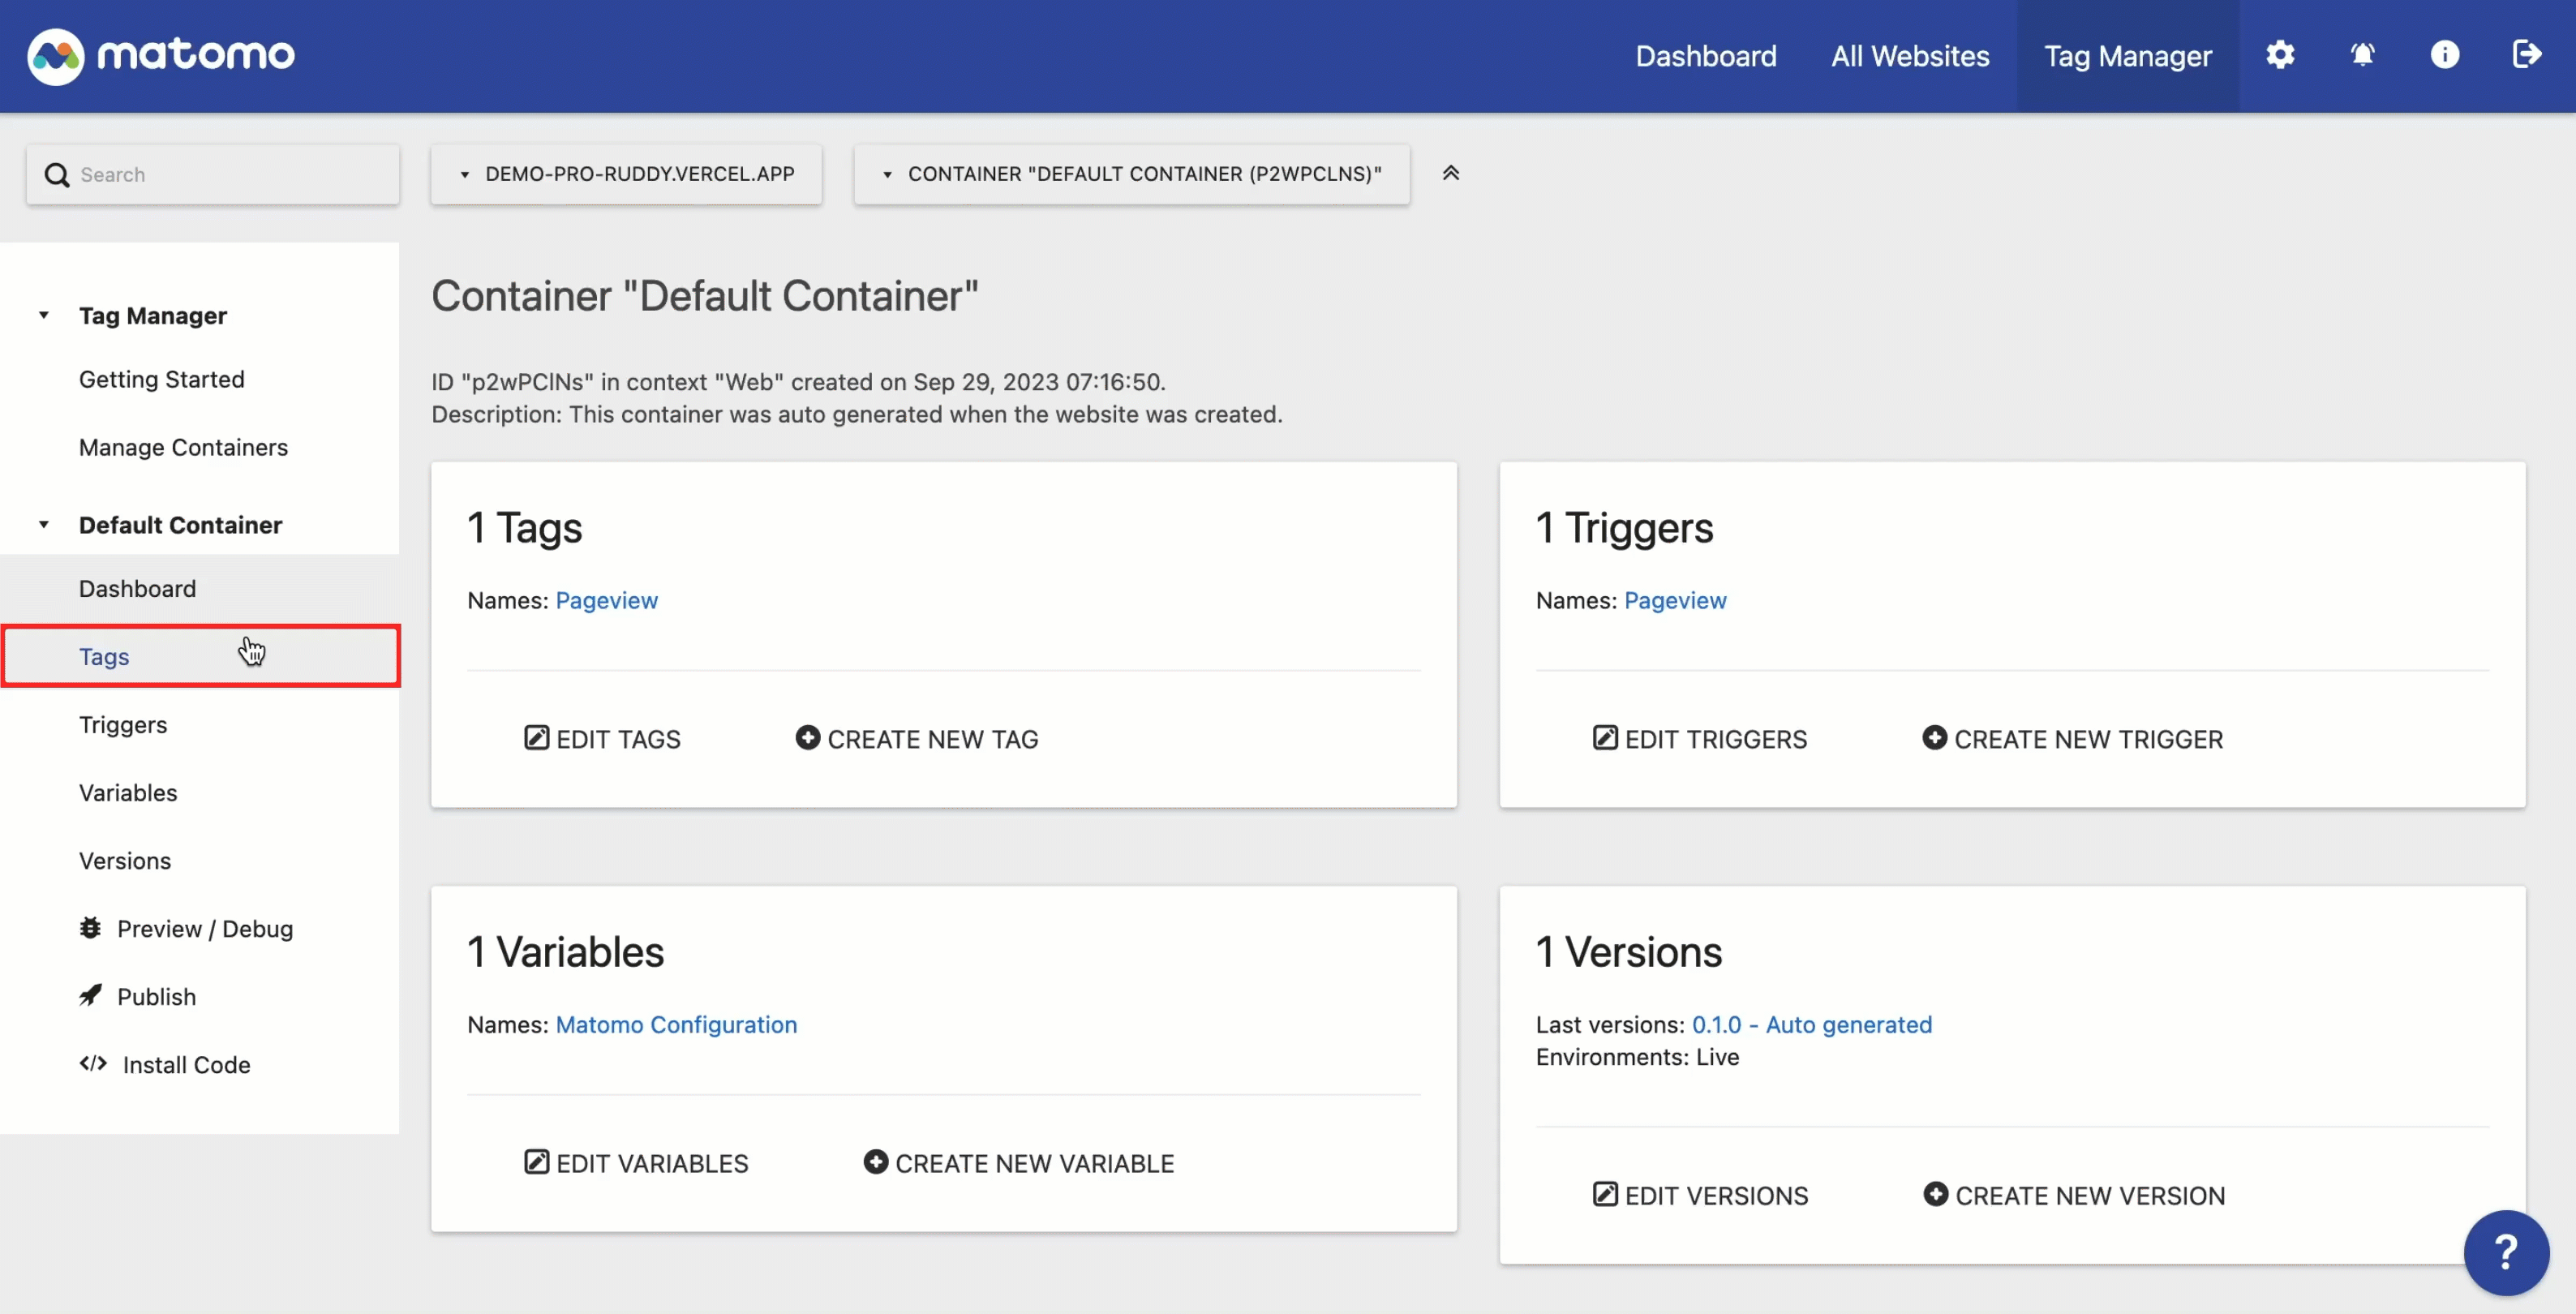The image size is (2576, 1314).
Task: Open the Pageview tag link
Action: point(607,600)
